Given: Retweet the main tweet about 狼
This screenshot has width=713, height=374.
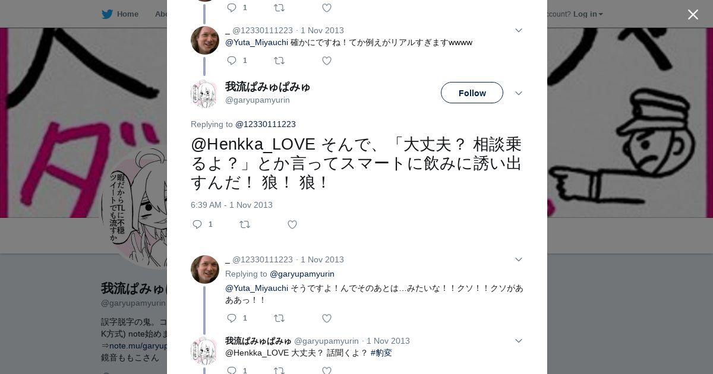Looking at the screenshot, I should tap(245, 224).
